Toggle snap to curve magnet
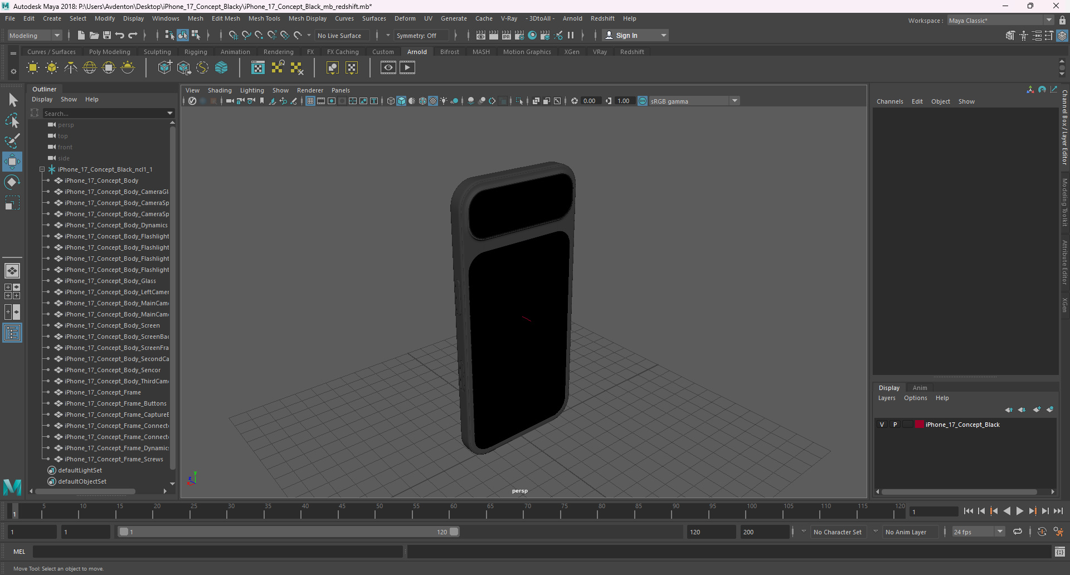The image size is (1070, 575). click(246, 35)
